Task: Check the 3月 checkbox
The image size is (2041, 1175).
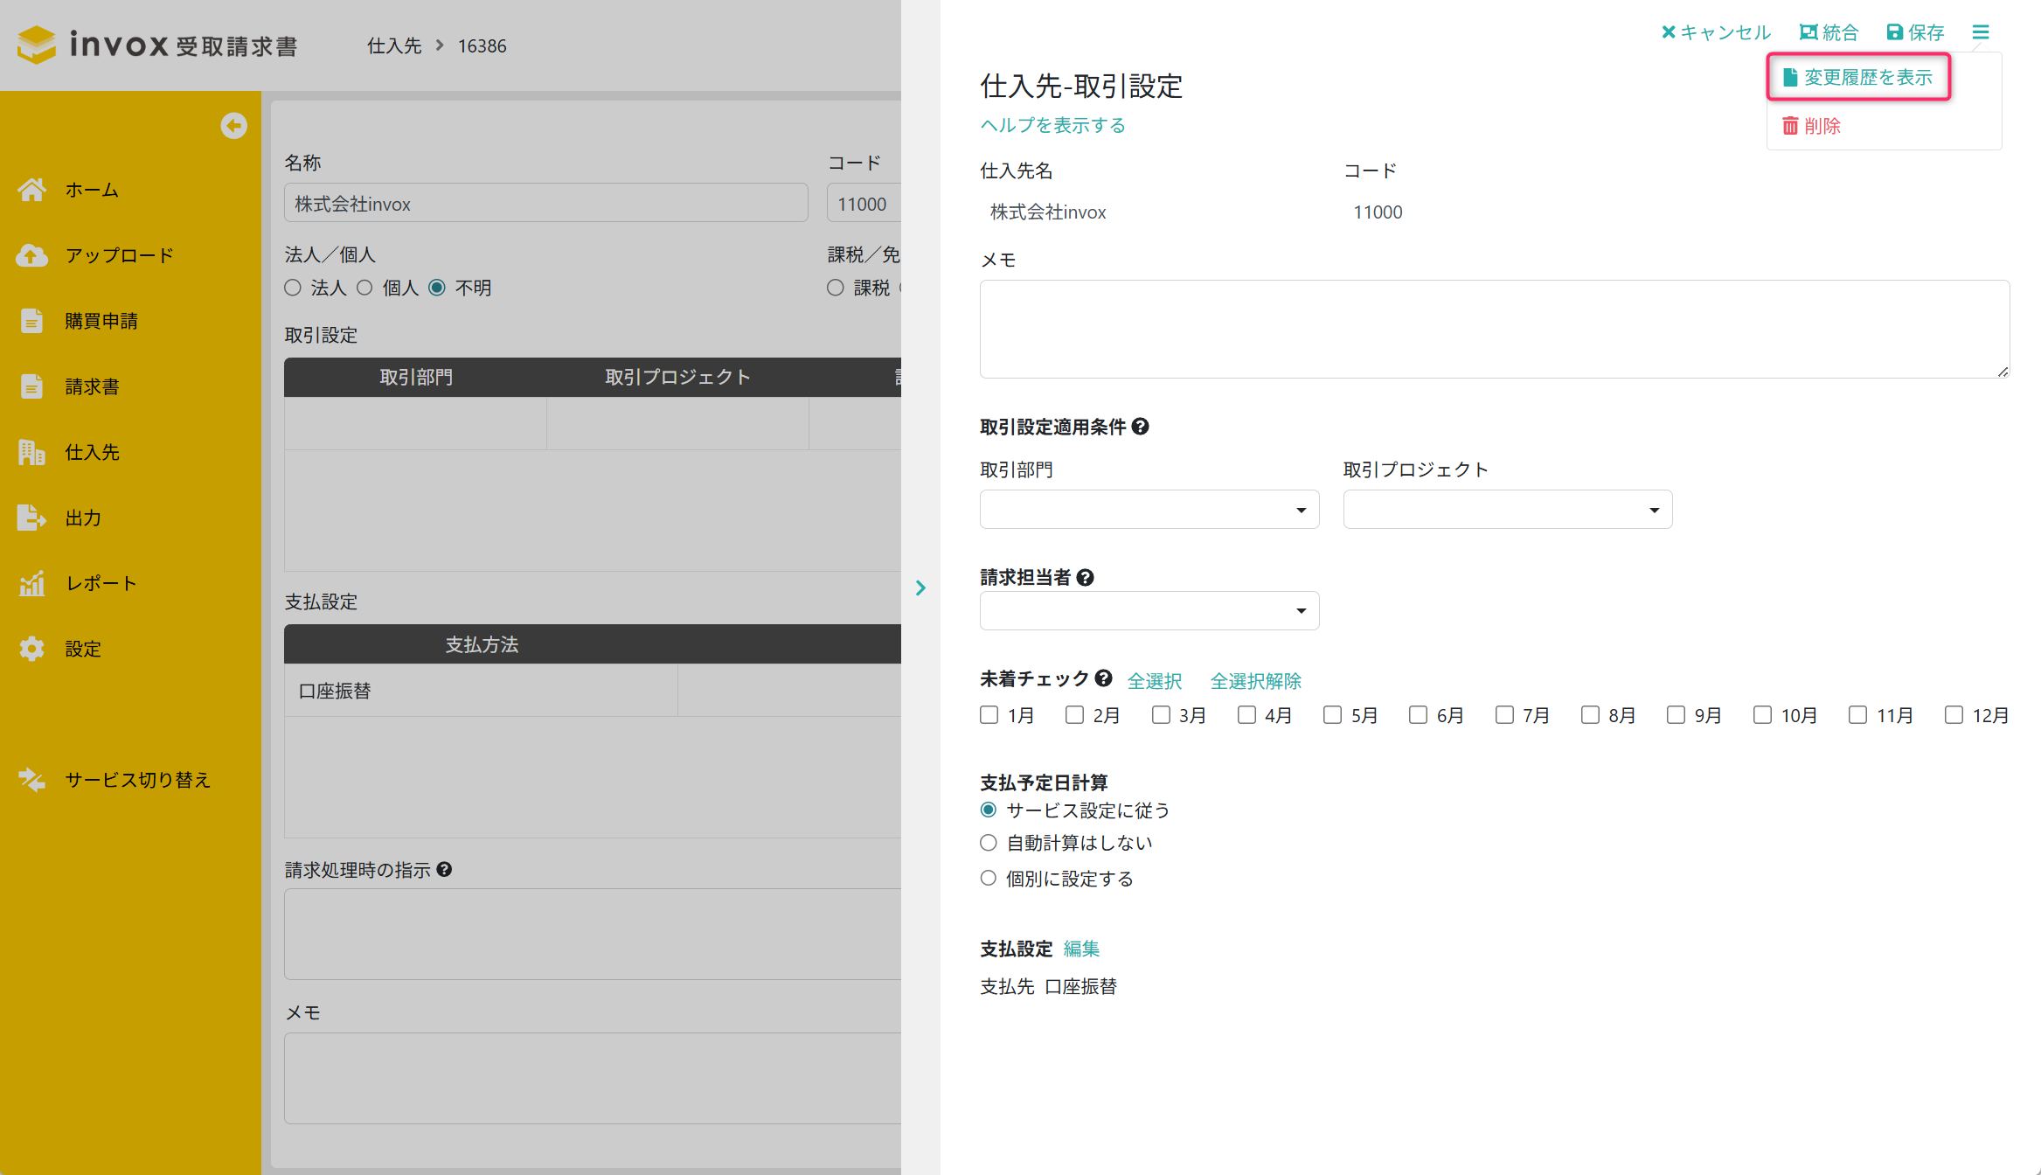Action: (x=1161, y=715)
